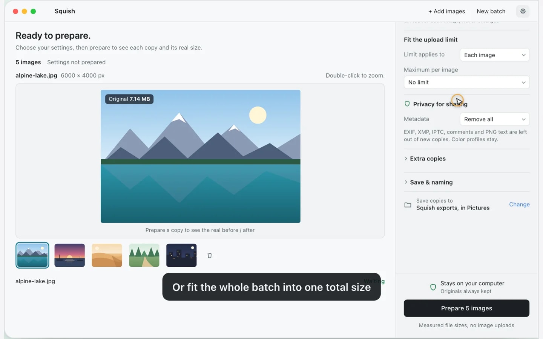The width and height of the screenshot is (543, 339).
Task: Click the Fit the upload limit heading
Action: coord(431,40)
